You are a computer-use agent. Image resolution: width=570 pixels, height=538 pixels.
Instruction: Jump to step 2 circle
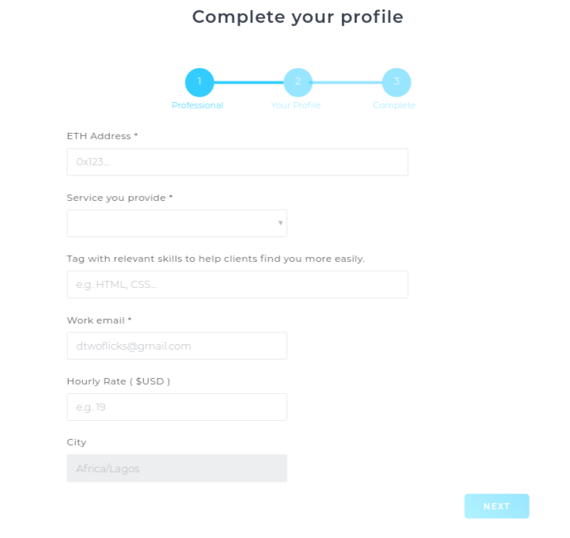298,81
